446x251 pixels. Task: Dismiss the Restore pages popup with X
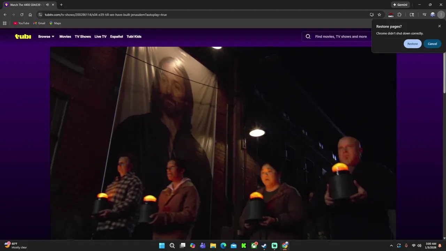[x=439, y=26]
